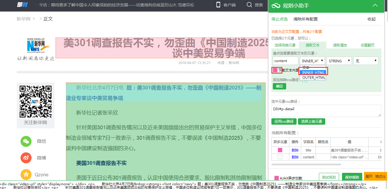The width and height of the screenshot is (388, 189).
Task: Click the 规则小助手 cloud logo icon
Action: pos(276,5)
